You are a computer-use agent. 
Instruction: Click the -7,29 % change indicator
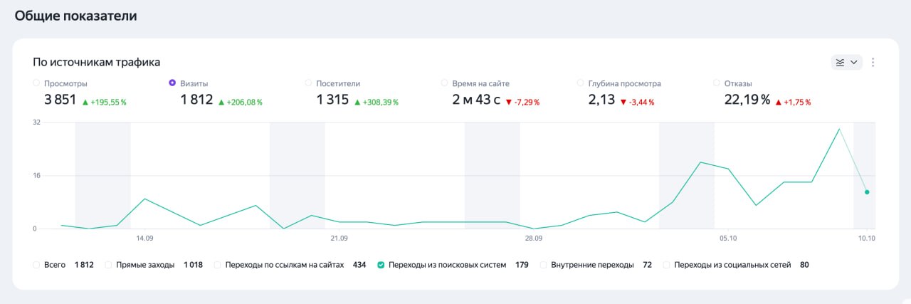click(x=522, y=103)
